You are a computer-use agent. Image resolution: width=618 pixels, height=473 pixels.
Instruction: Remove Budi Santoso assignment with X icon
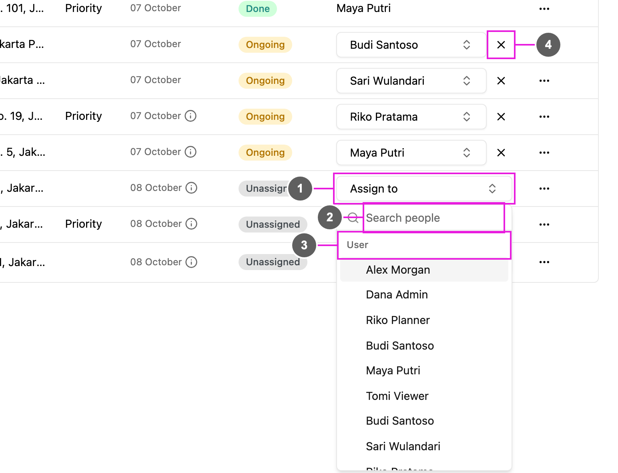tap(501, 45)
